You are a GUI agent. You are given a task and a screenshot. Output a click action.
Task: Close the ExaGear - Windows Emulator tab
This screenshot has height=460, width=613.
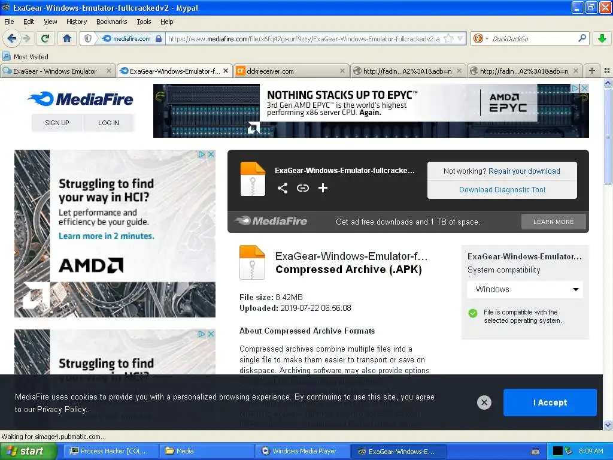[x=109, y=71]
